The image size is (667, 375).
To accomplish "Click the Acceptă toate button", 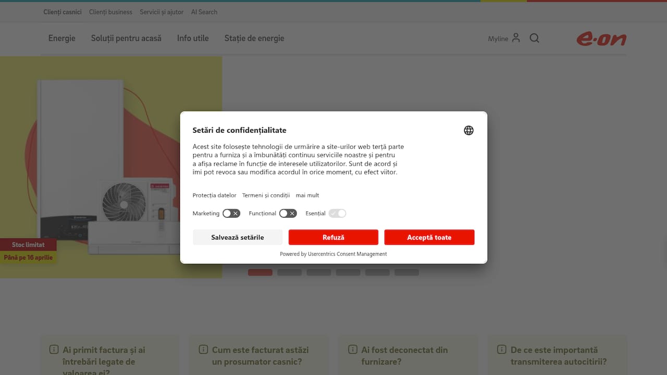I will (429, 237).
